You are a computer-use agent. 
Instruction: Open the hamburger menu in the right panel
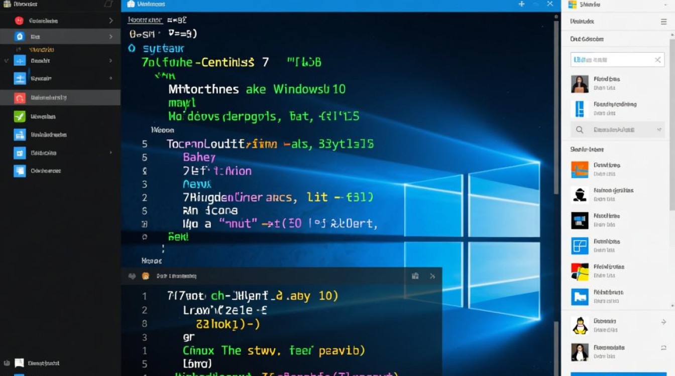click(663, 21)
